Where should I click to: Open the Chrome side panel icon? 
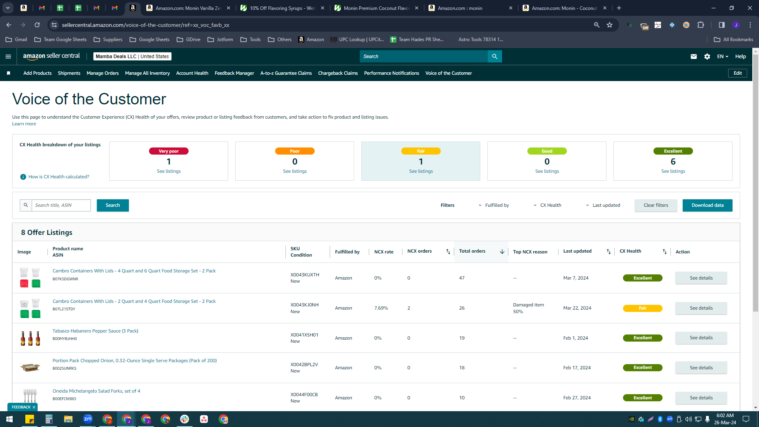pos(721,25)
